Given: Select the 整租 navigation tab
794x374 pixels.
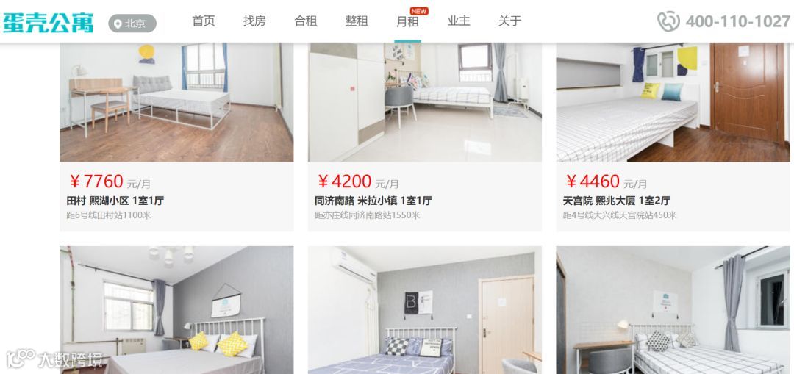Looking at the screenshot, I should [357, 21].
